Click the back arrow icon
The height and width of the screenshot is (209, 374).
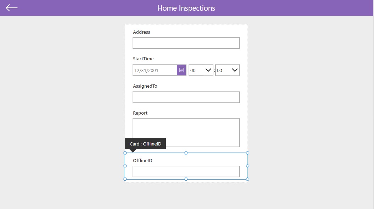(11, 8)
